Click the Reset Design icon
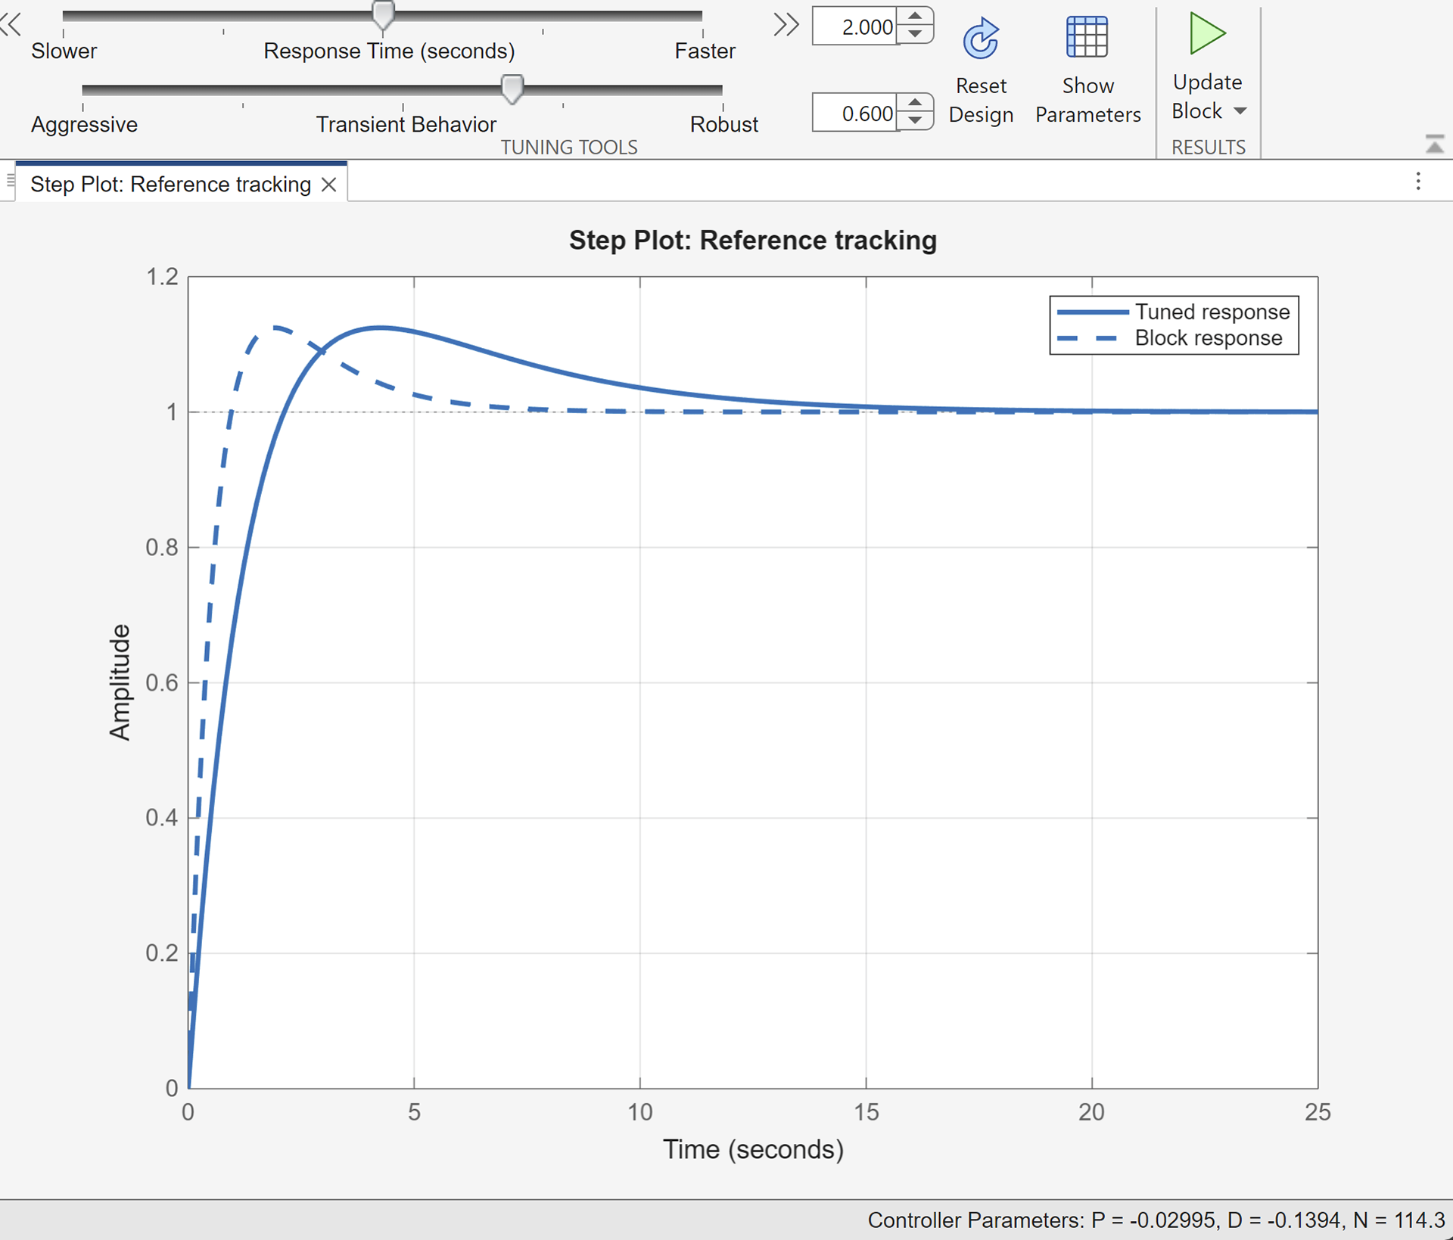Viewport: 1453px width, 1240px height. point(981,38)
